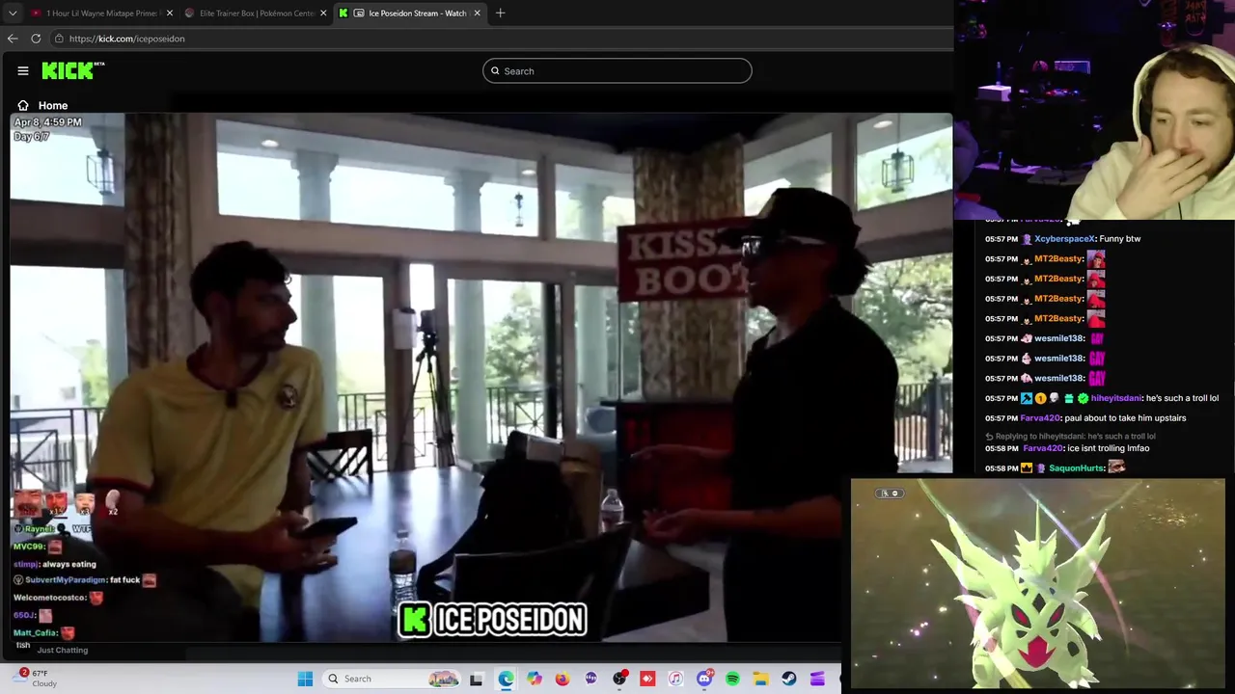Open the Kick hamburger sidebar menu
The width and height of the screenshot is (1235, 694).
pos(23,70)
